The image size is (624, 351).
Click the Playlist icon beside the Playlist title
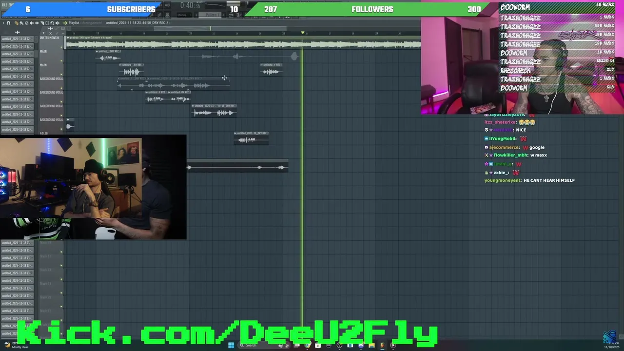(x=65, y=23)
